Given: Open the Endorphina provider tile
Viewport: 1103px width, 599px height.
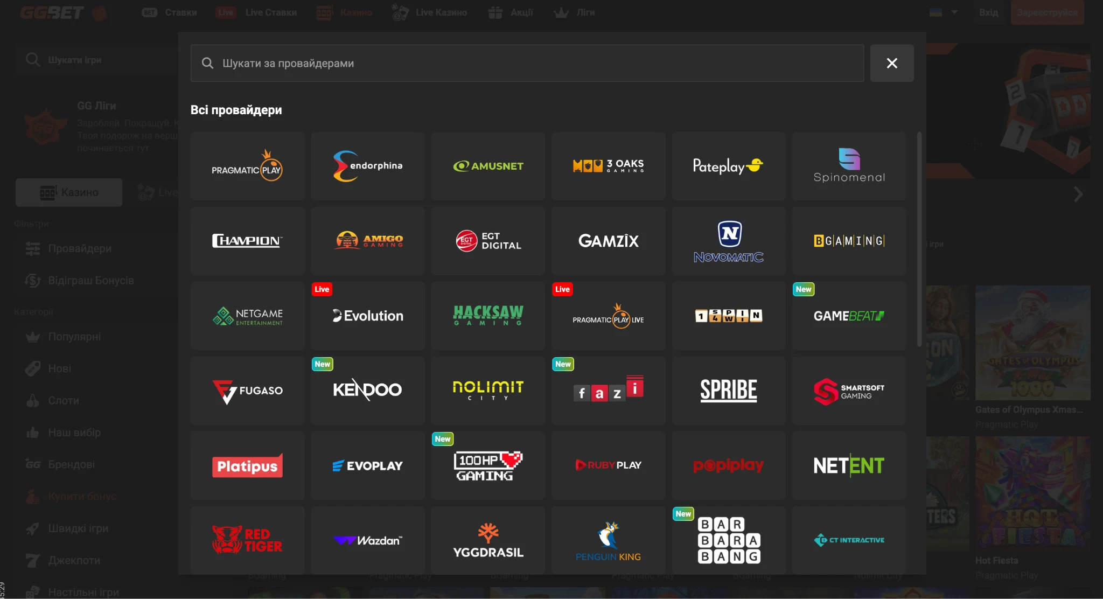Looking at the screenshot, I should tap(368, 166).
